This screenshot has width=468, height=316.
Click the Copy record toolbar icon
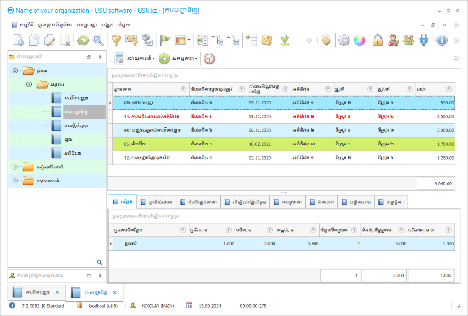coord(34,40)
